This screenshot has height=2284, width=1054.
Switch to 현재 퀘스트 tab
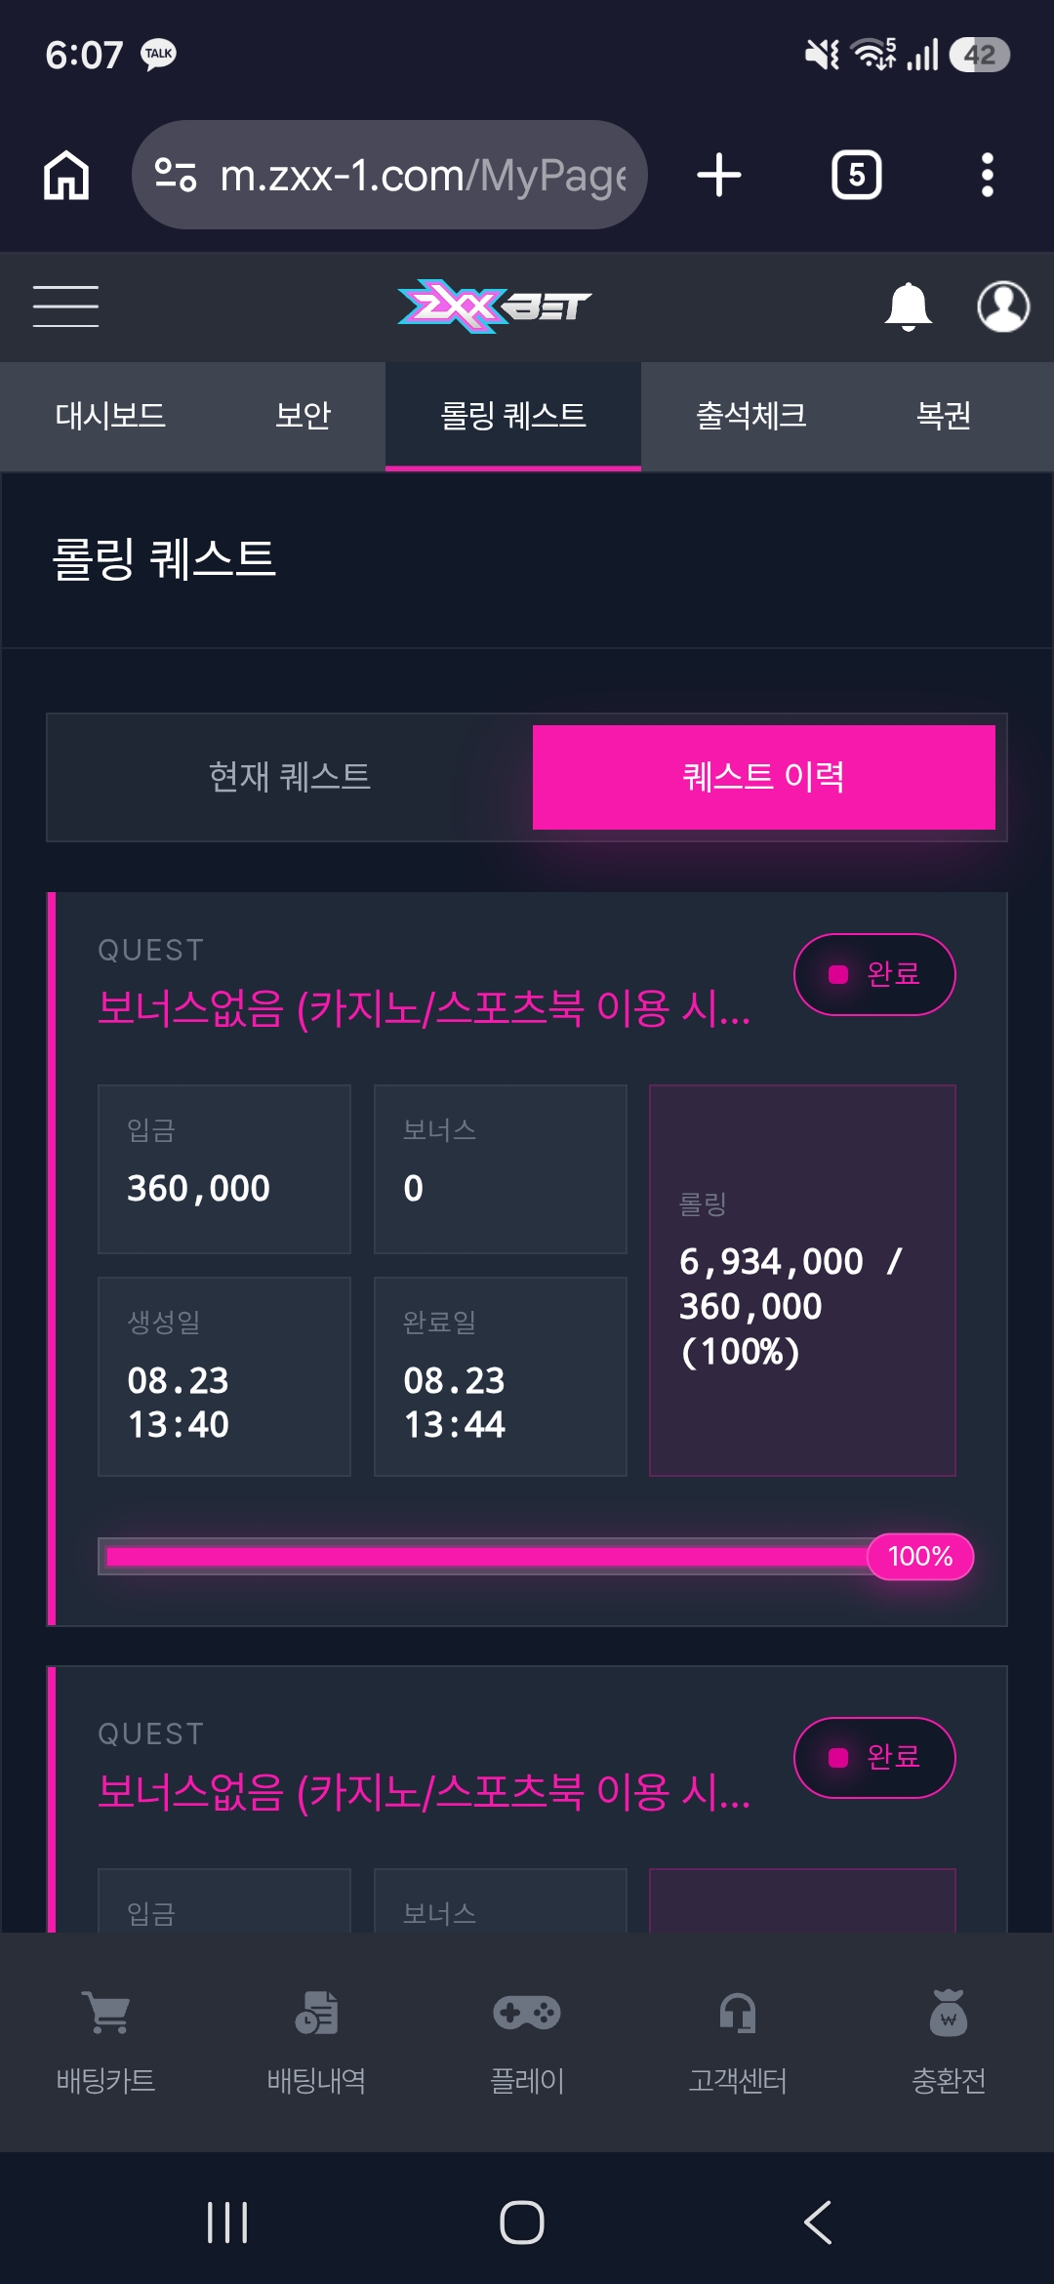click(x=290, y=777)
